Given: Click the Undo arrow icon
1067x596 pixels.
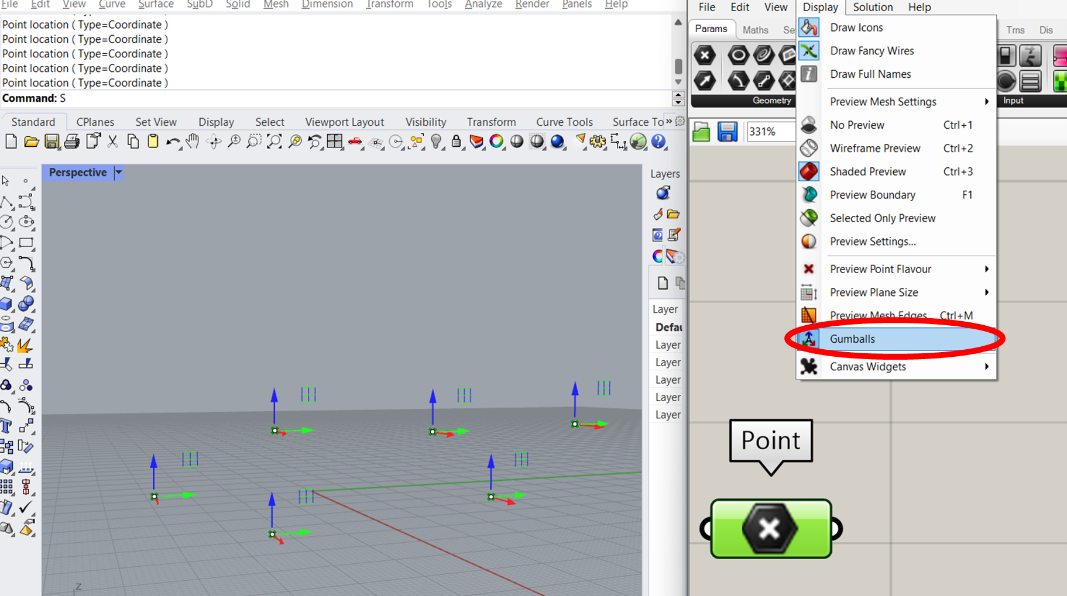Looking at the screenshot, I should pyautogui.click(x=173, y=142).
